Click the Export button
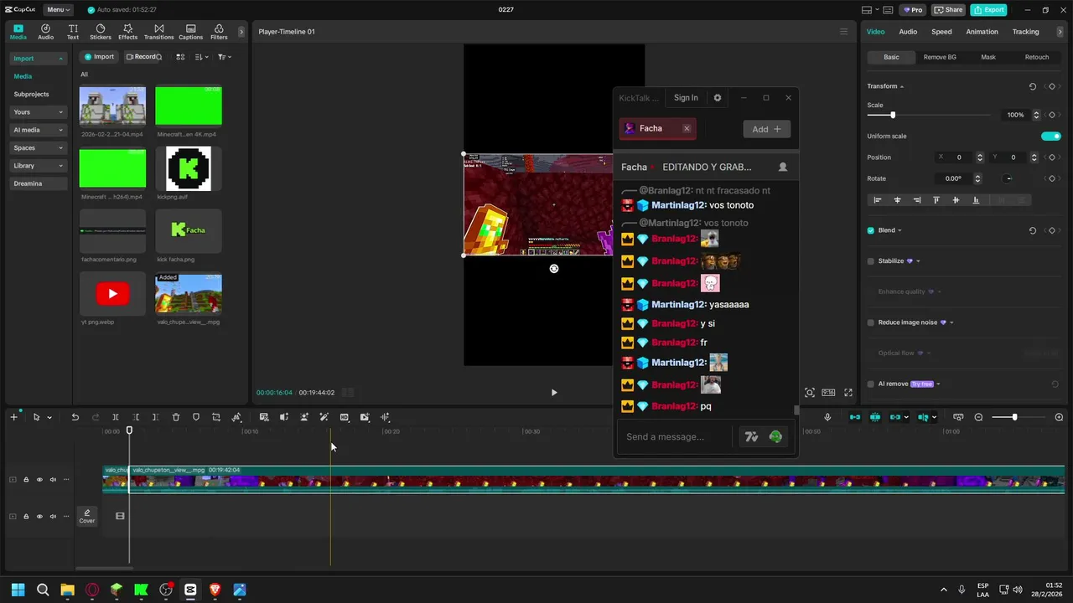Image resolution: width=1073 pixels, height=603 pixels. click(988, 10)
